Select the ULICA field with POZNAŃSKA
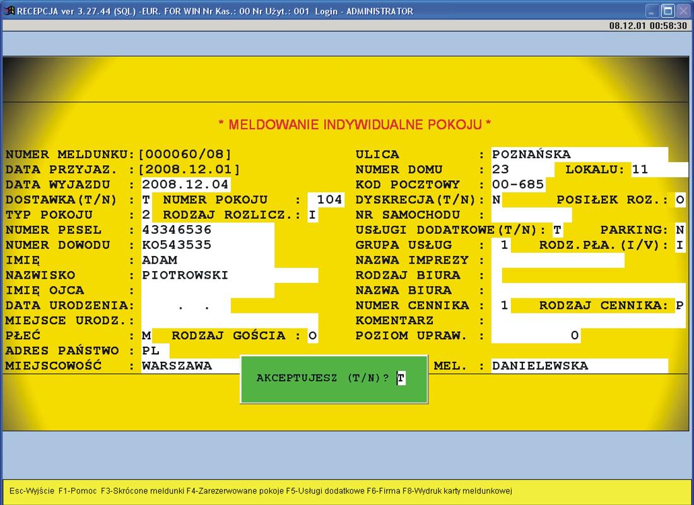The width and height of the screenshot is (694, 505). coord(579,154)
